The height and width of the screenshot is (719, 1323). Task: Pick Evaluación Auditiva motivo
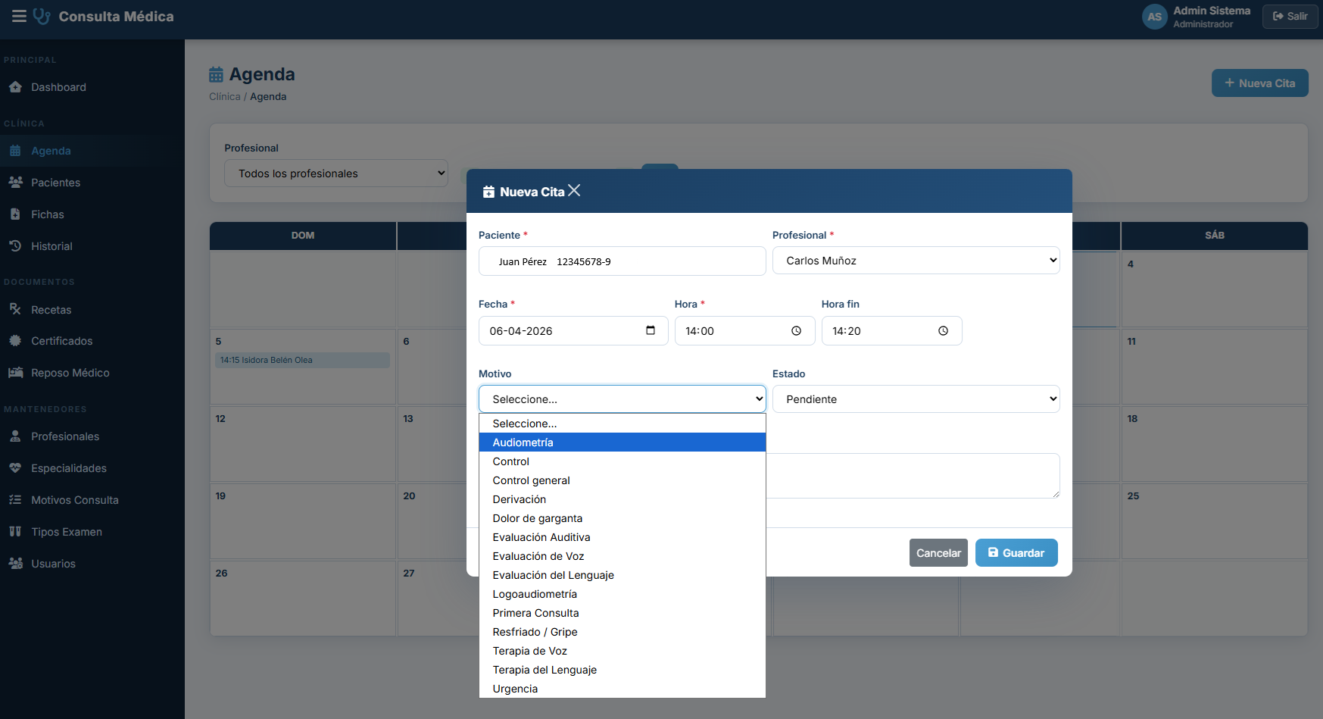tap(622, 537)
